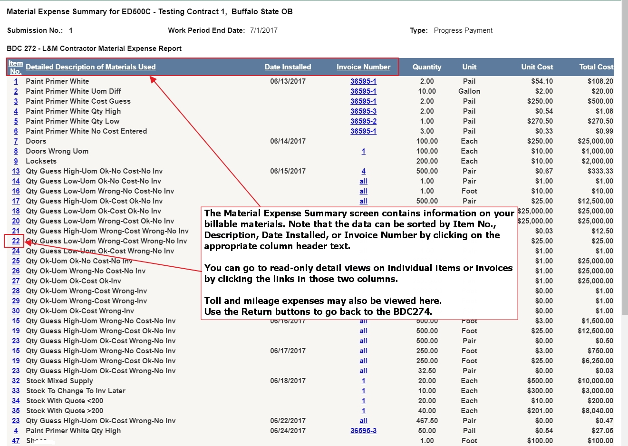The width and height of the screenshot is (628, 446).
Task: Open item number 21 link
Action: coord(16,231)
